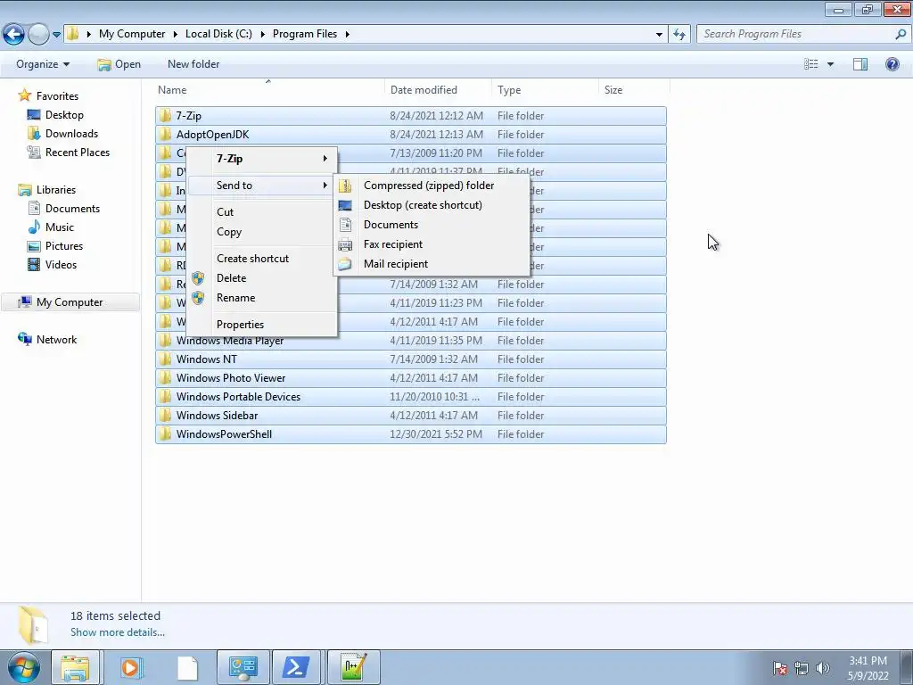Viewport: 913px width, 685px height.
Task: Click the Open toolbar button
Action: tap(119, 64)
